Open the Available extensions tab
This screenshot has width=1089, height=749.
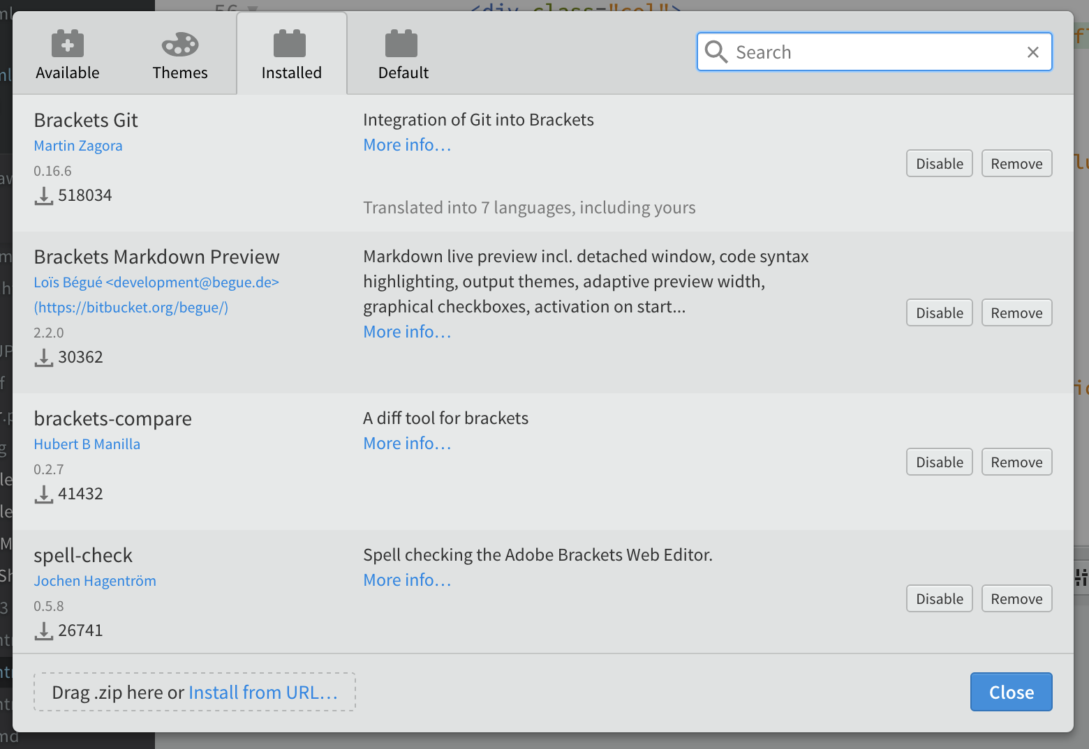pos(68,55)
